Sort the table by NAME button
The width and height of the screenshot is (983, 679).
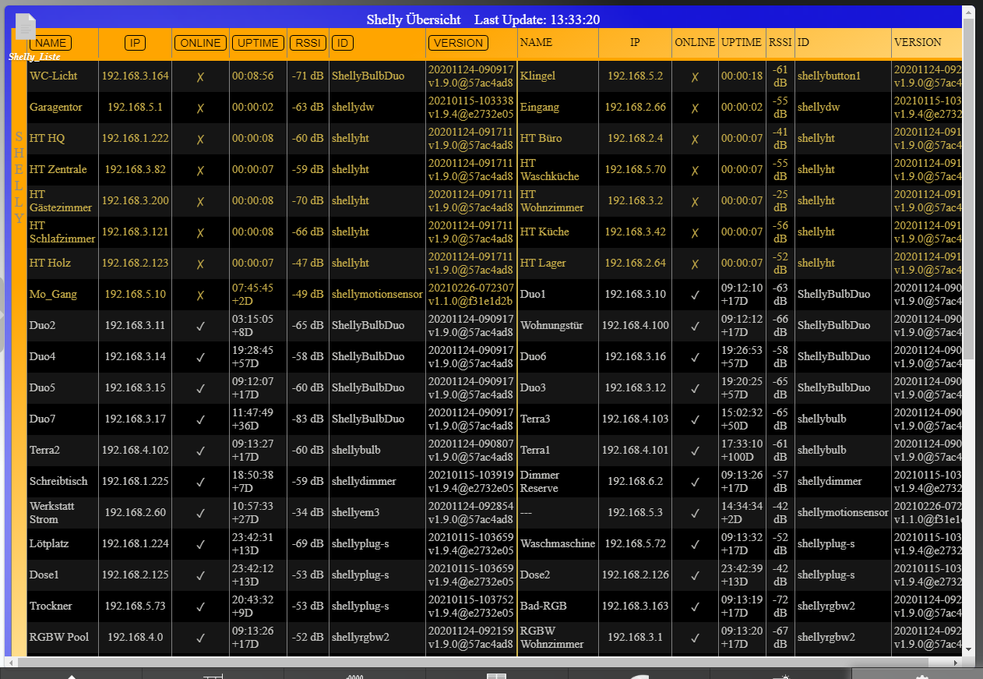[51, 43]
